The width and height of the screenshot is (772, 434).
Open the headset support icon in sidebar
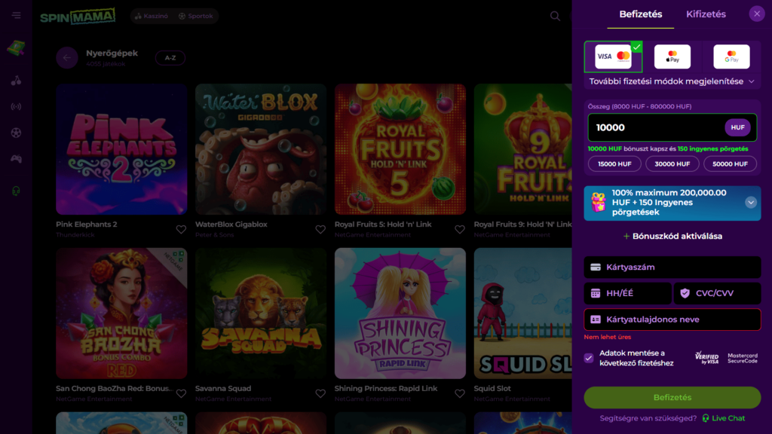pos(16,191)
